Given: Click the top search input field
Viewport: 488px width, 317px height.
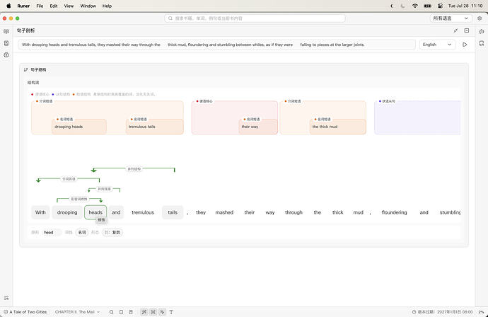Looking at the screenshot, I should coord(255,18).
